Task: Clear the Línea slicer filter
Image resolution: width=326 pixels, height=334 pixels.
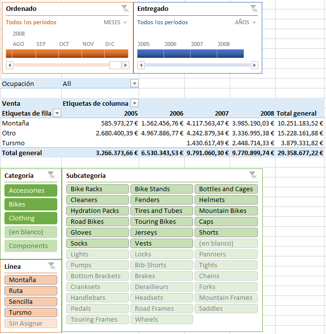Action: 51,266
